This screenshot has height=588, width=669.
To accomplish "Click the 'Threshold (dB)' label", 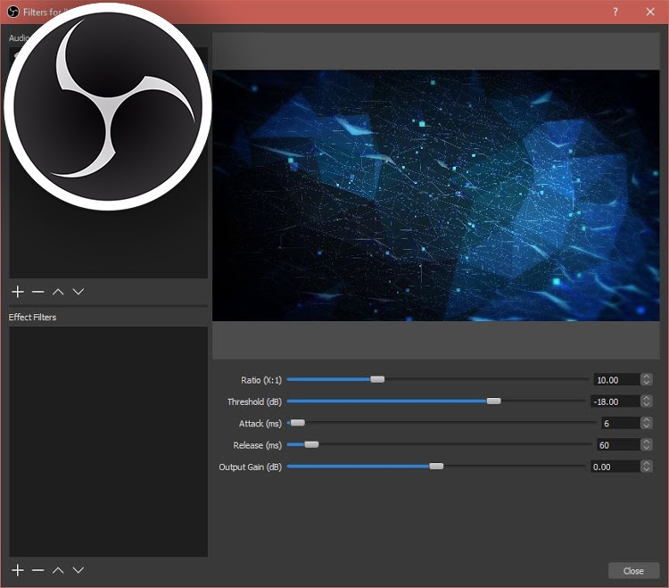I will (255, 402).
